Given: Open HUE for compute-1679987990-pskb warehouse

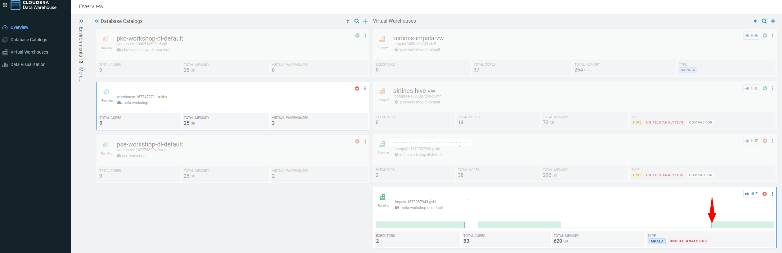Looking at the screenshot, I should [x=752, y=141].
